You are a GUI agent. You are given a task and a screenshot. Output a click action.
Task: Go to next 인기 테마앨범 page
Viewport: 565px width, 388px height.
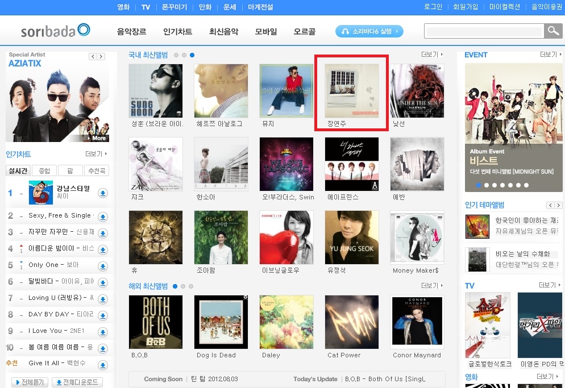pos(559,205)
